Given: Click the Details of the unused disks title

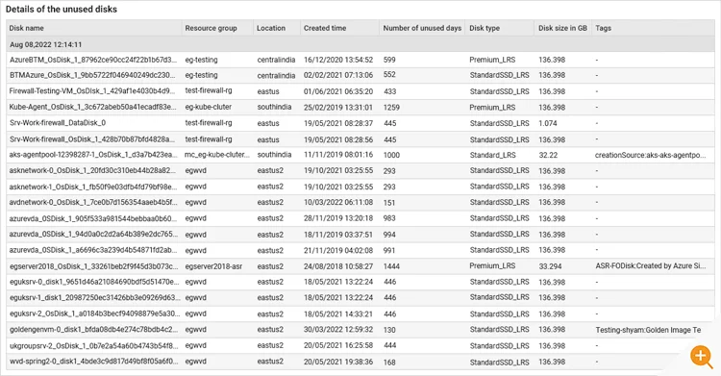Looking at the screenshot, I should [62, 10].
